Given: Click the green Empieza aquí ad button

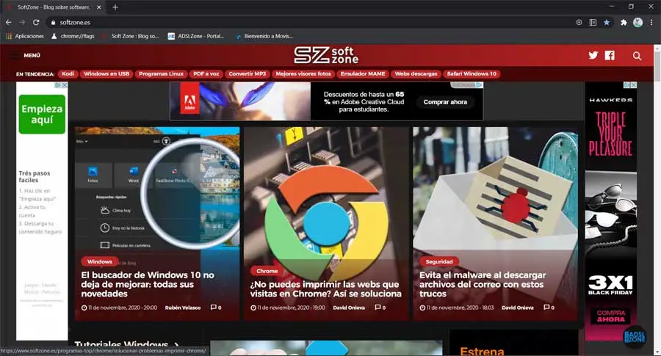Looking at the screenshot, I should 42,115.
